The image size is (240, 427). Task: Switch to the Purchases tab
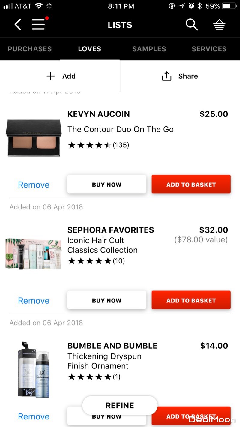pyautogui.click(x=30, y=49)
